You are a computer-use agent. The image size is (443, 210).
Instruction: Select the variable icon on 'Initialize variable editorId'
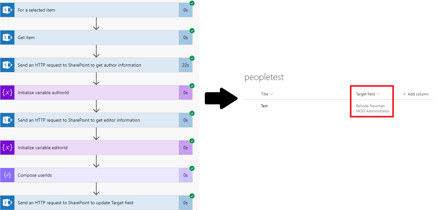[x=7, y=148]
